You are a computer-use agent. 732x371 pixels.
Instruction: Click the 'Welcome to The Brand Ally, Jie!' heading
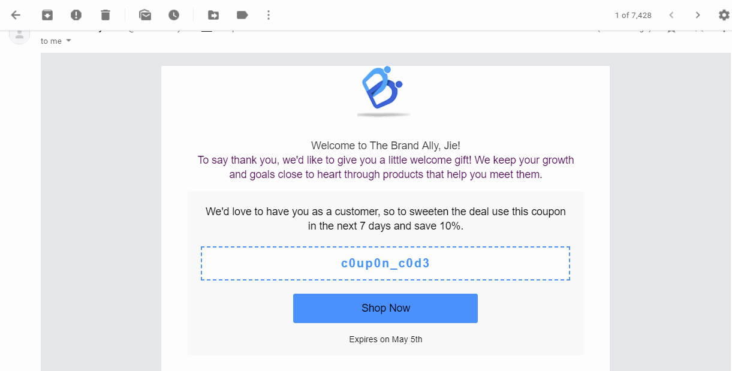pyautogui.click(x=385, y=146)
